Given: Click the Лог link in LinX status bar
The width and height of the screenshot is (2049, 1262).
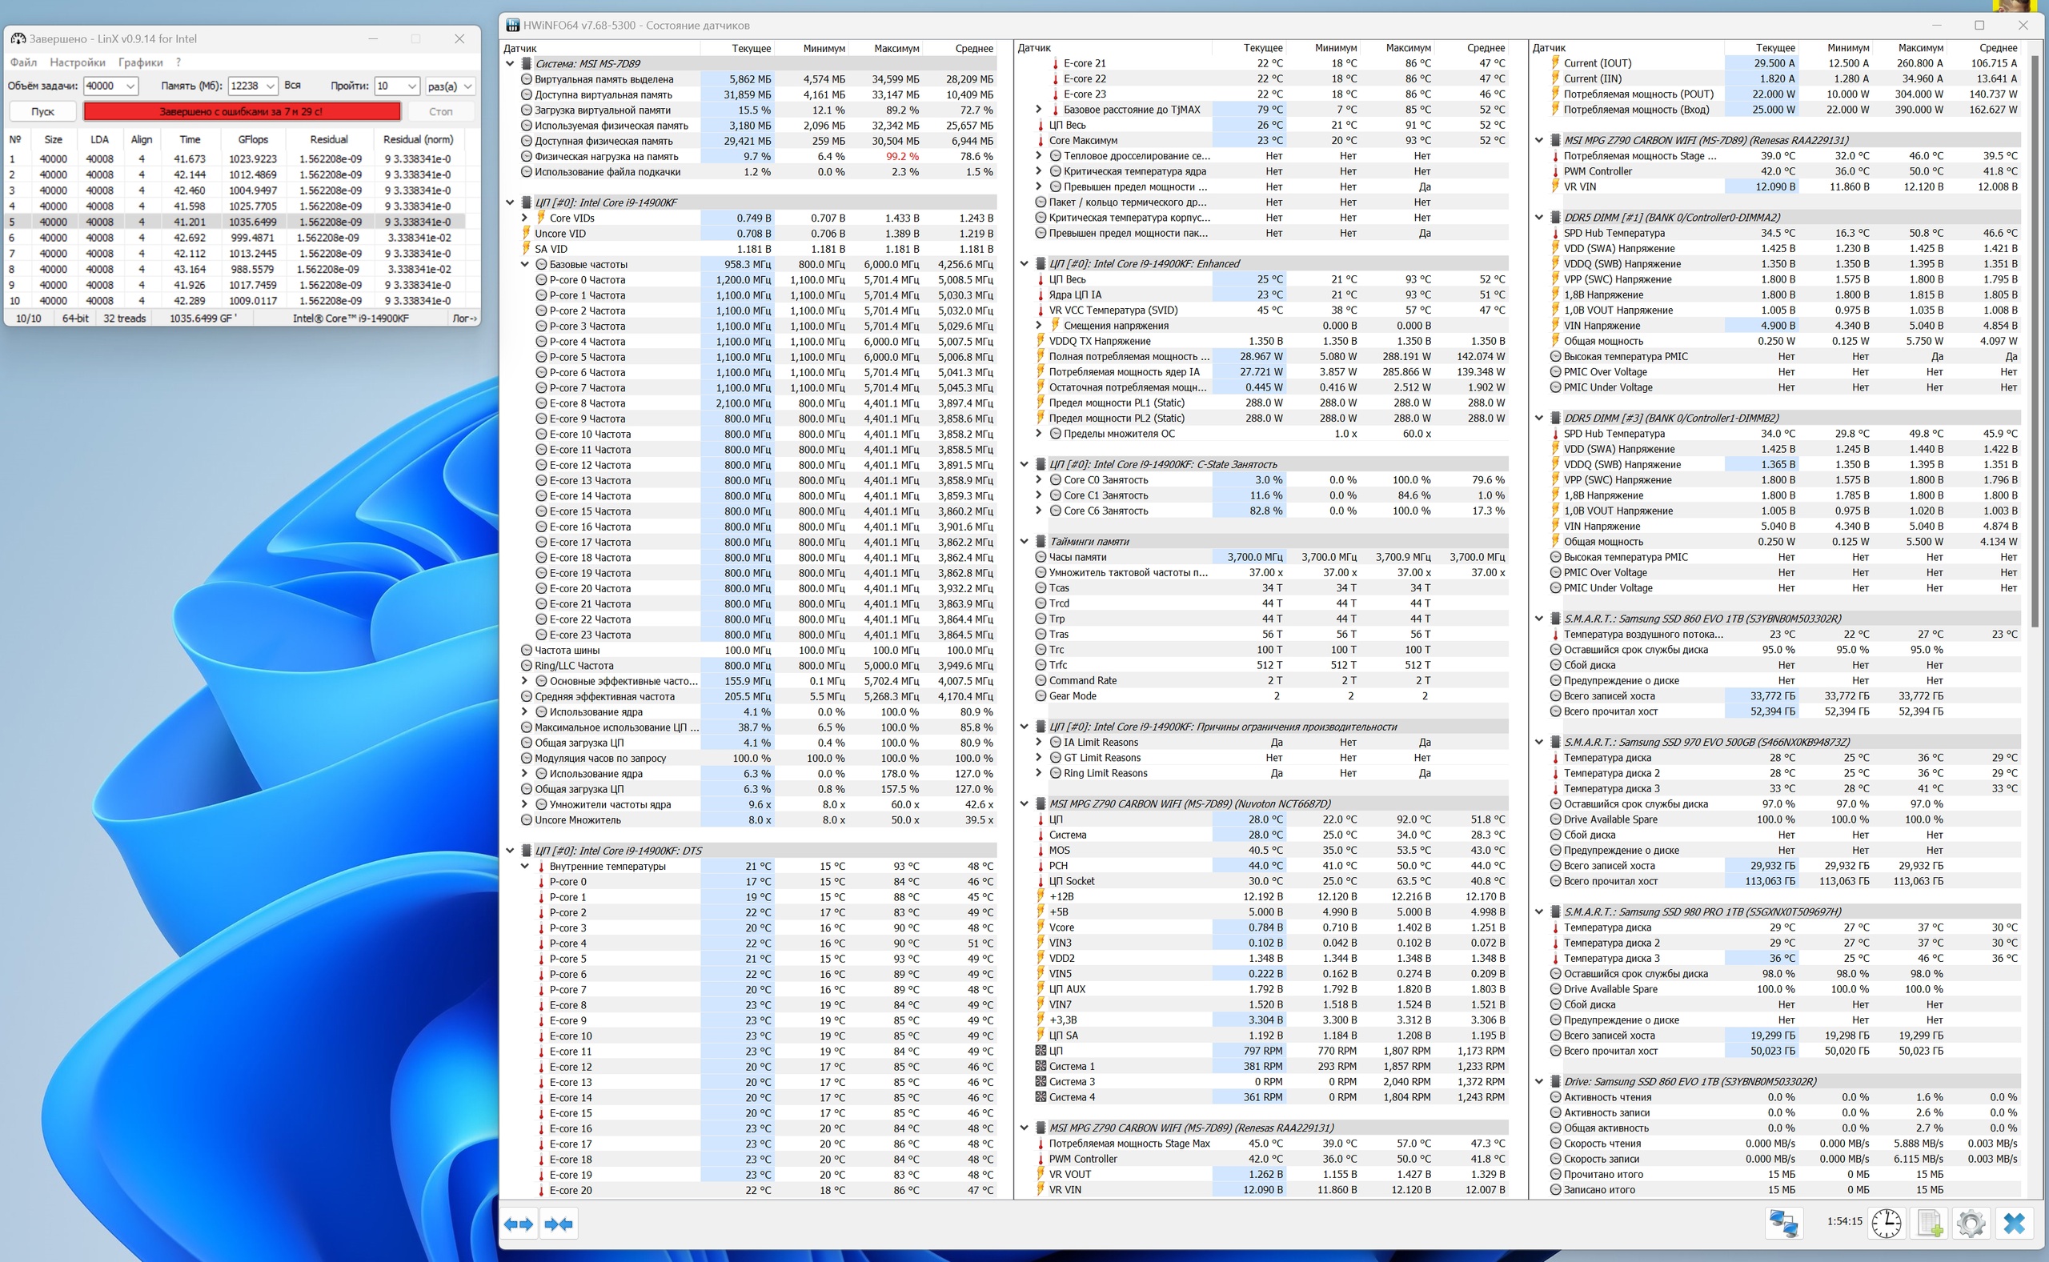Looking at the screenshot, I should pyautogui.click(x=464, y=318).
